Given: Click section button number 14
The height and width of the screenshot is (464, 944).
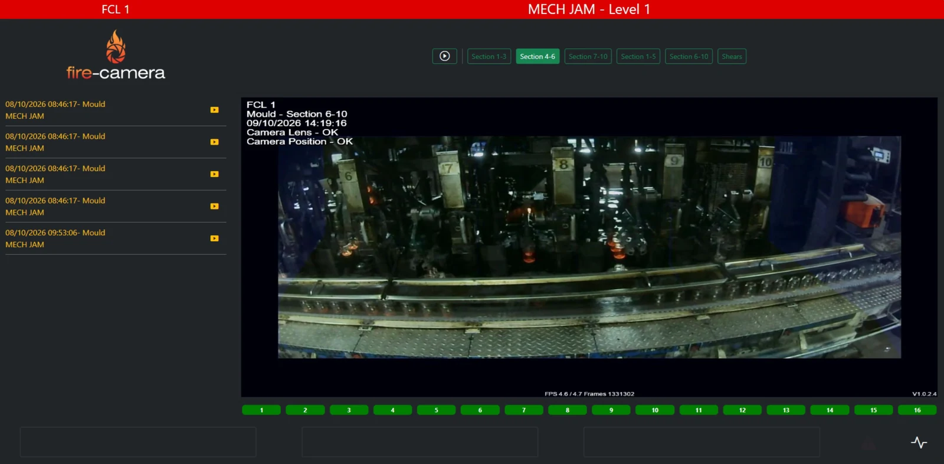Looking at the screenshot, I should (x=830, y=410).
